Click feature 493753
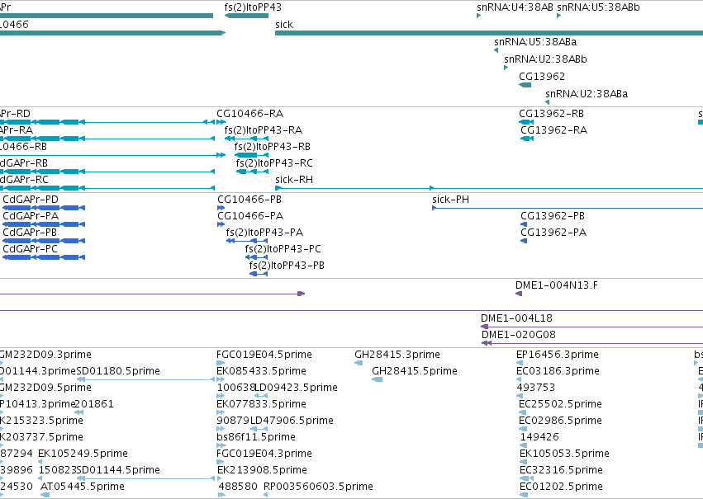Viewport: 703px width, 499px height. tap(536, 388)
